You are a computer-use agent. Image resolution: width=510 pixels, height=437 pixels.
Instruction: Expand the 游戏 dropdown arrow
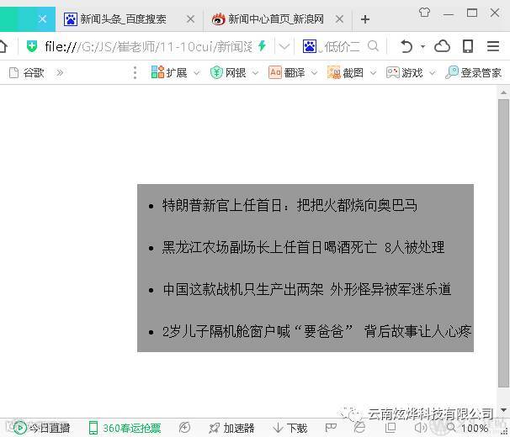tap(433, 73)
